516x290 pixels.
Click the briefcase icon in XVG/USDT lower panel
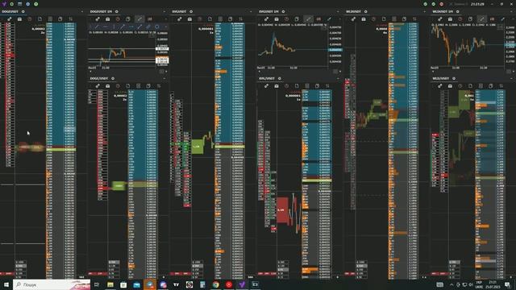click(x=277, y=86)
